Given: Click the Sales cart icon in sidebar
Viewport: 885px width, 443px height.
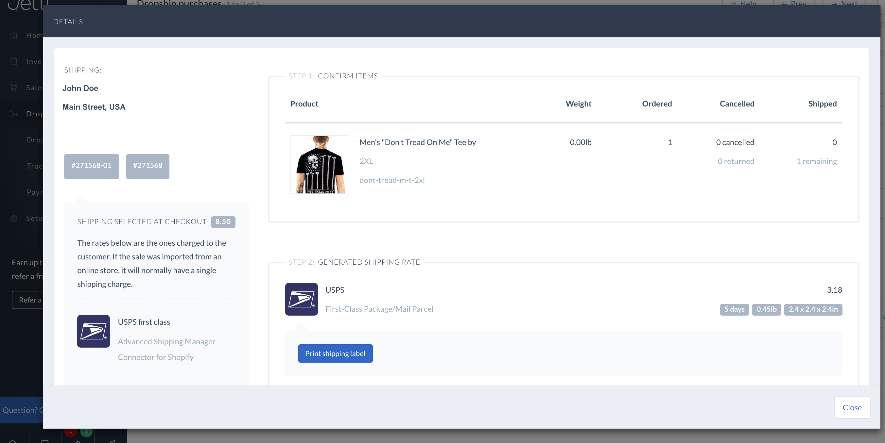Looking at the screenshot, I should pos(14,88).
